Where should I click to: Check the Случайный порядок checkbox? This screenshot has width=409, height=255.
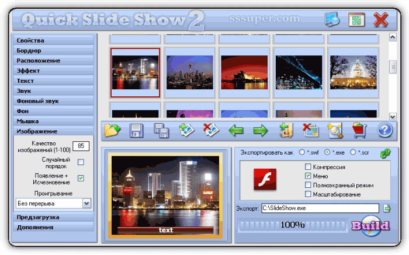pos(81,162)
